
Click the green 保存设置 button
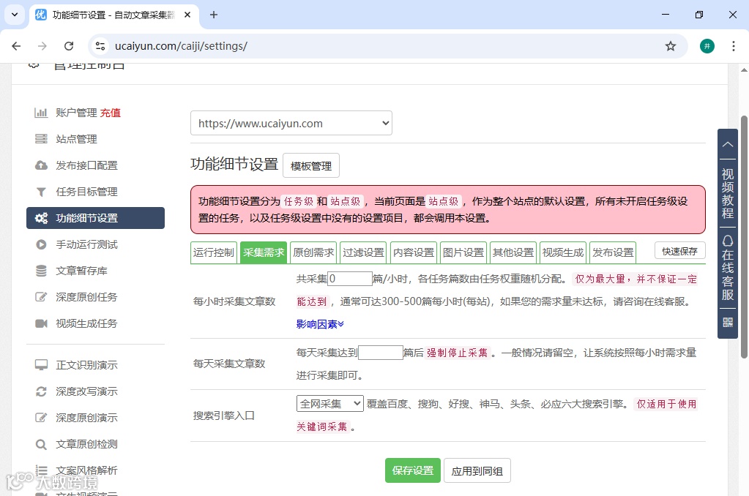(413, 470)
